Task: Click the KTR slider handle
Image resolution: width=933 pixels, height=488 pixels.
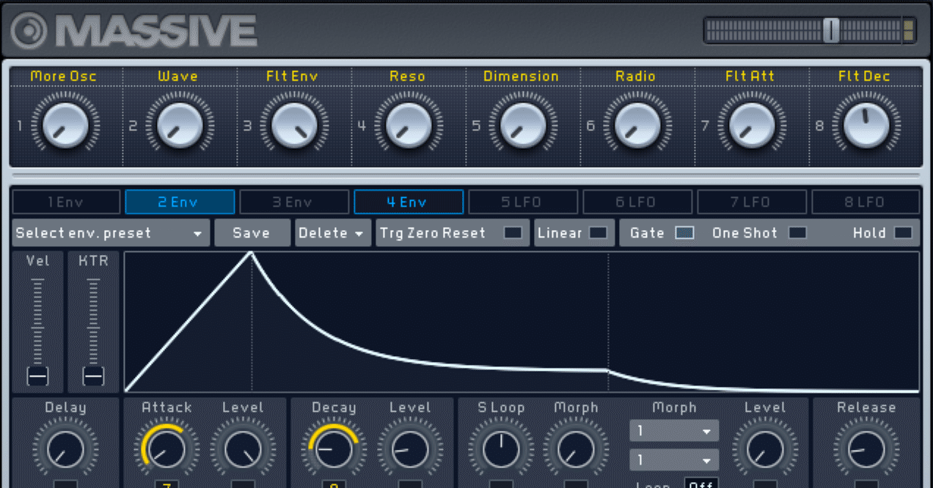Action: point(93,376)
